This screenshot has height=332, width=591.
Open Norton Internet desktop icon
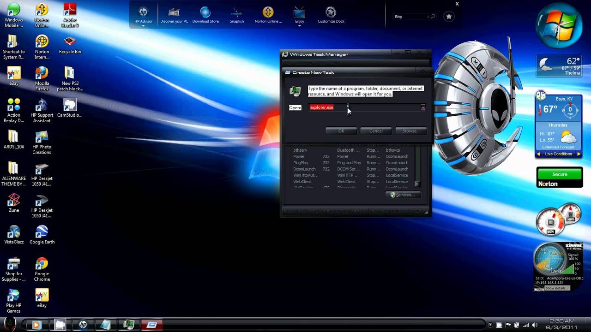[42, 47]
